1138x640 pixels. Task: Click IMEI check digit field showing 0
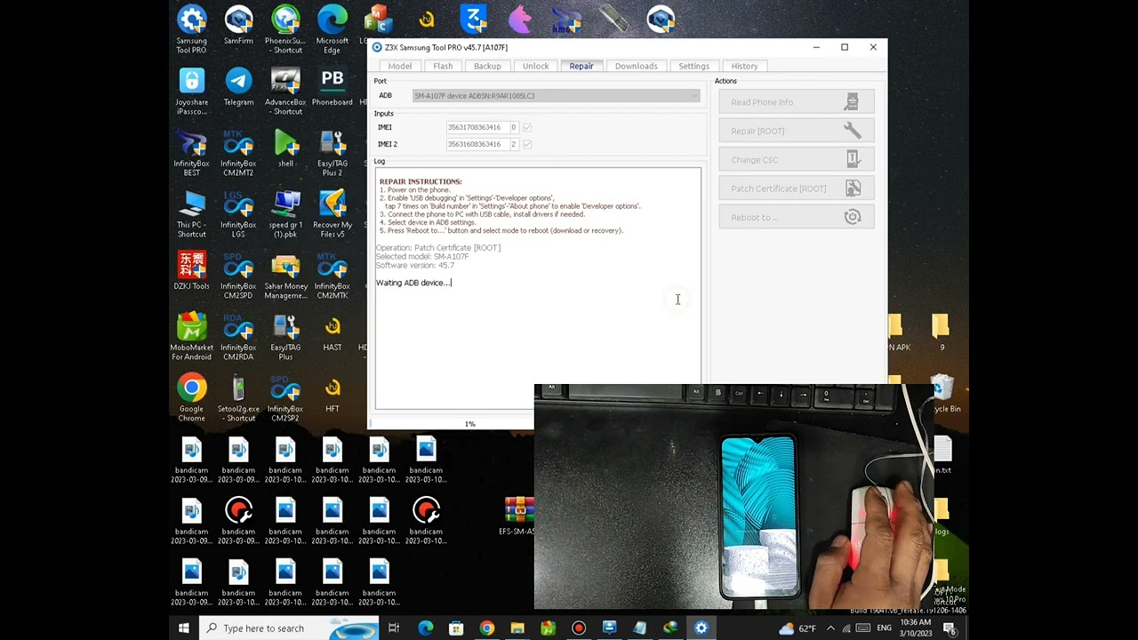click(x=514, y=127)
